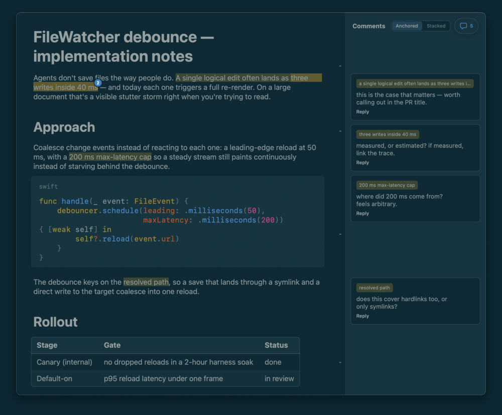Select the 'swift' code language label
This screenshot has height=415, width=502.
pyautogui.click(x=48, y=186)
